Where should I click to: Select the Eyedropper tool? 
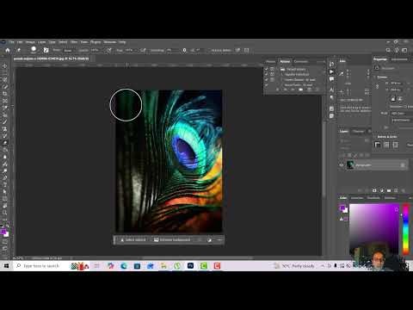5,108
